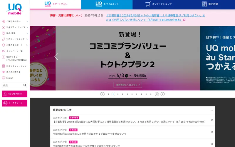Click the play icon beside CMギャラリー
Screen dimensions: 235x147
click(4, 57)
